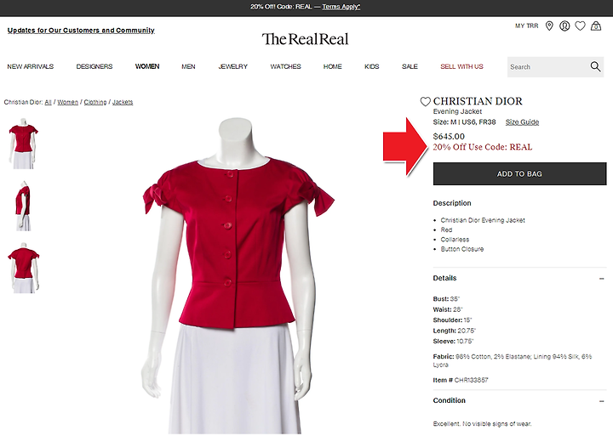
Task: Click TheRealReal logo
Action: [305, 39]
